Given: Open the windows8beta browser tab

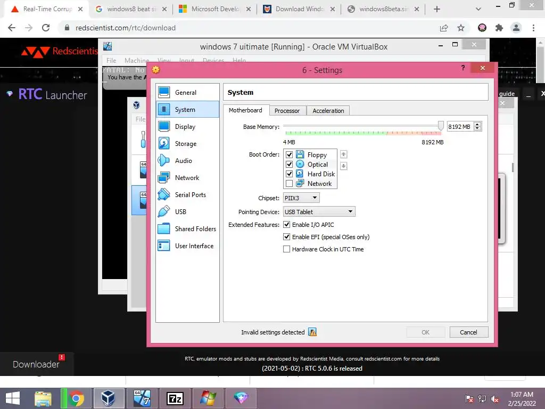Looking at the screenshot, I should 383,9.
